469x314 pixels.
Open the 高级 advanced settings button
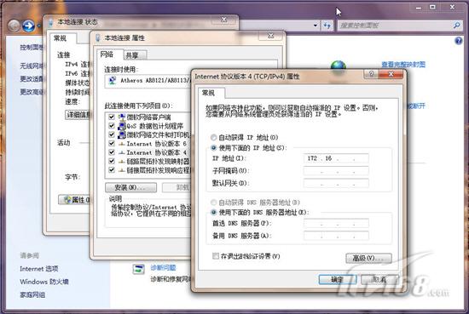(368, 258)
